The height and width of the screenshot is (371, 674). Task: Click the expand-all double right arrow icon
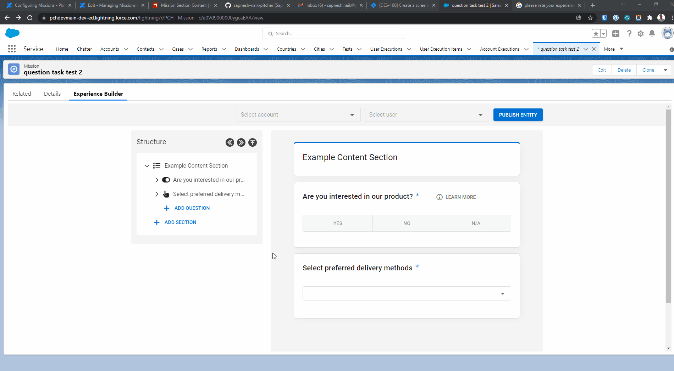pos(241,142)
